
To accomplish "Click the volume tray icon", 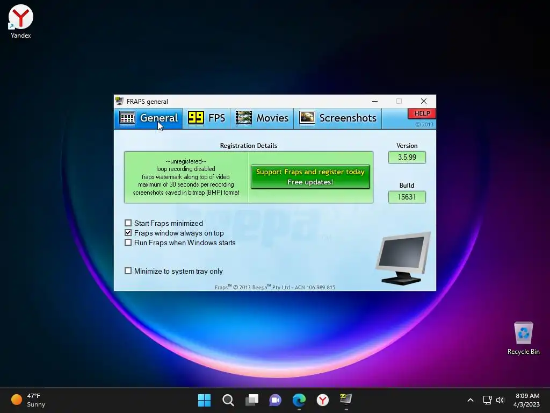I will [500, 400].
